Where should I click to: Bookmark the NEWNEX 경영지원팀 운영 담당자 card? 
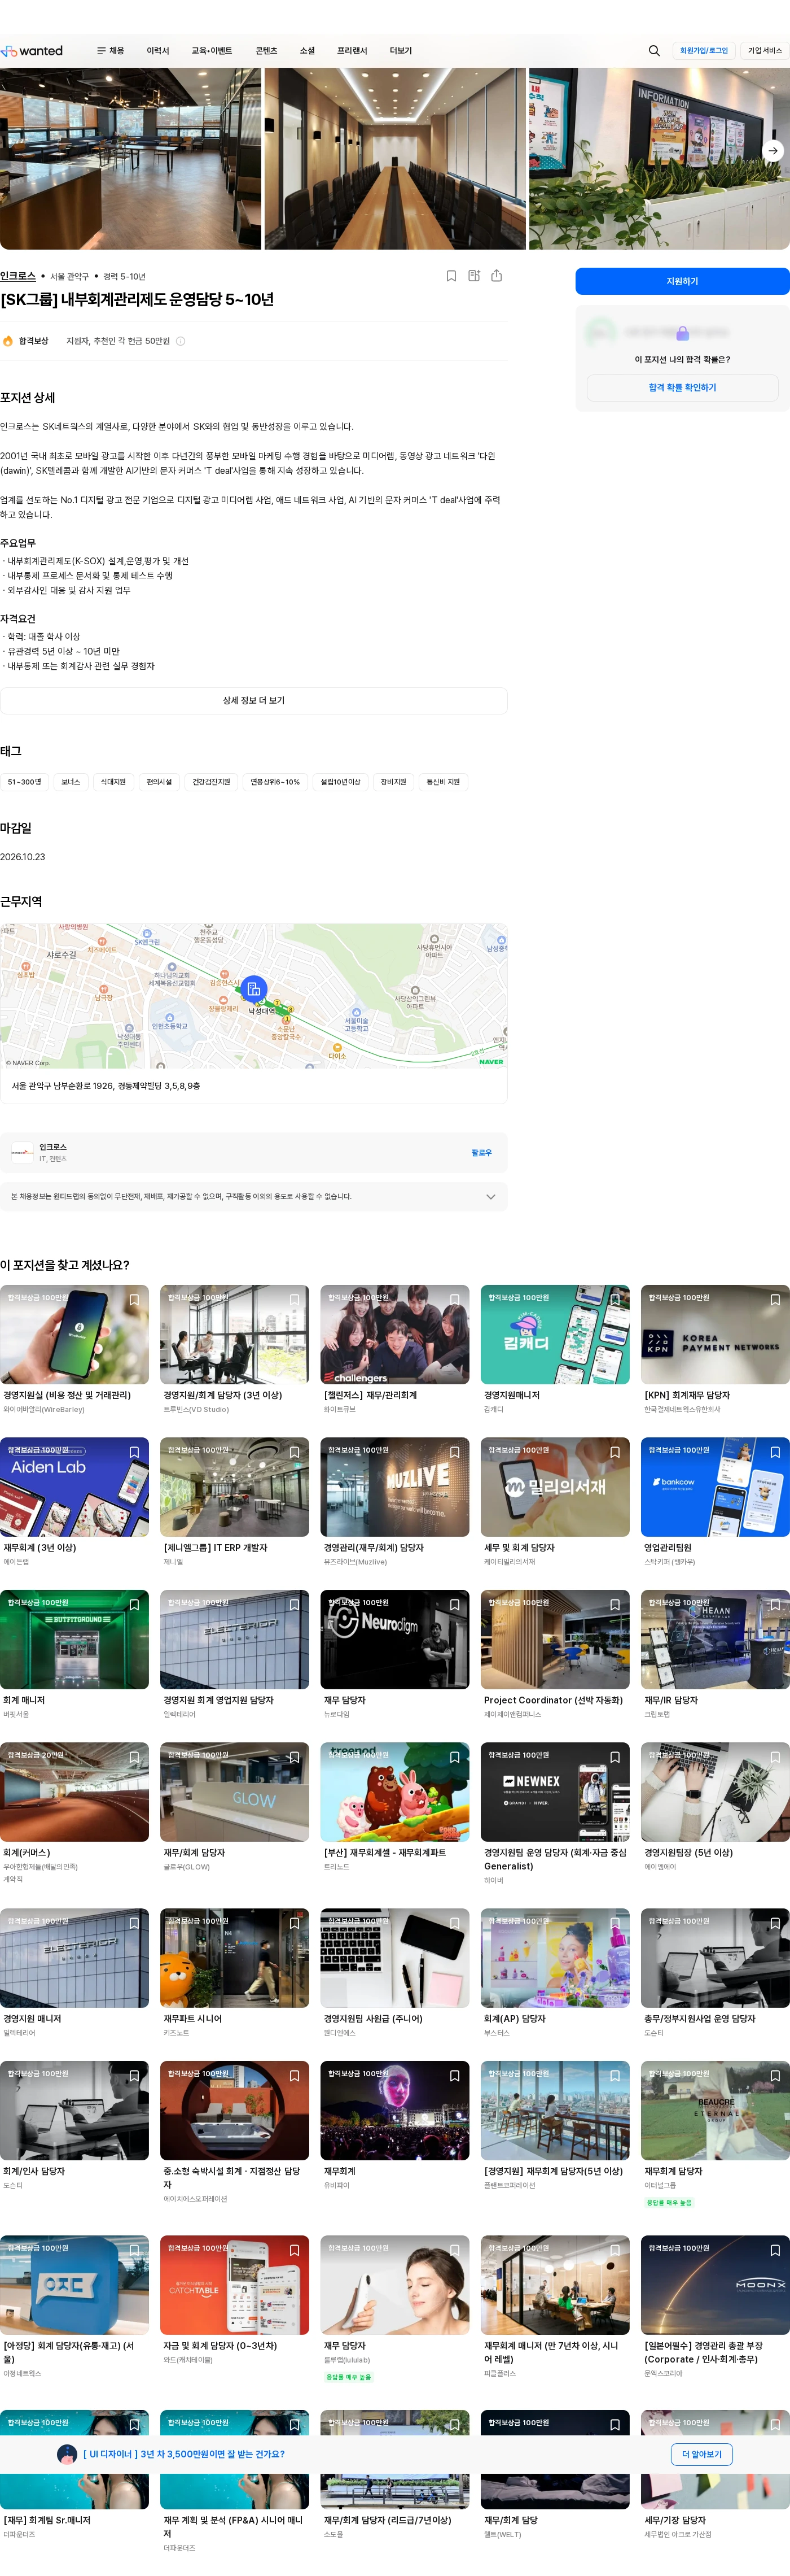pos(615,1757)
